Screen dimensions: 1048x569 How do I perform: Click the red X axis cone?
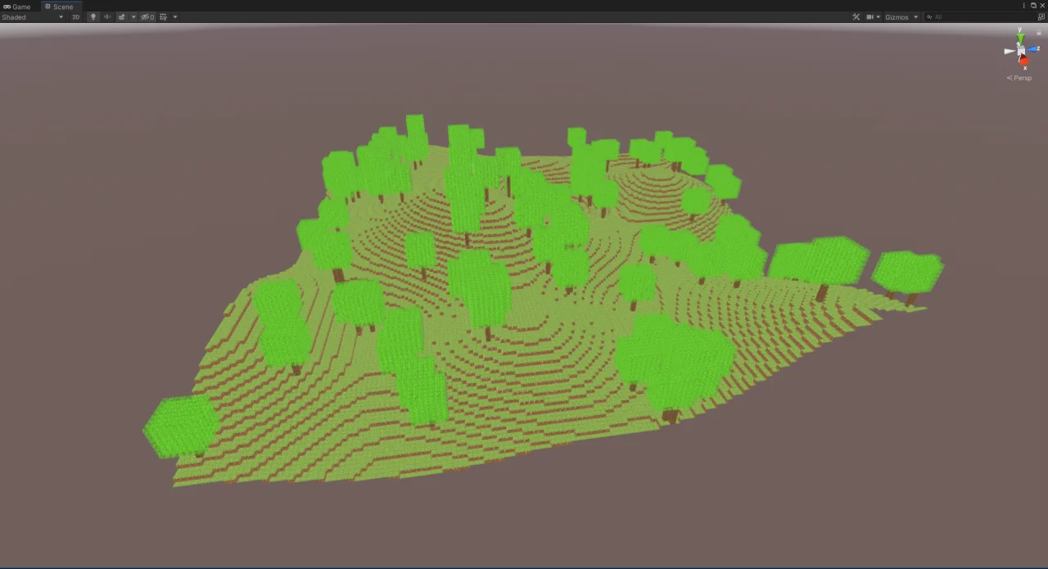[x=1023, y=61]
